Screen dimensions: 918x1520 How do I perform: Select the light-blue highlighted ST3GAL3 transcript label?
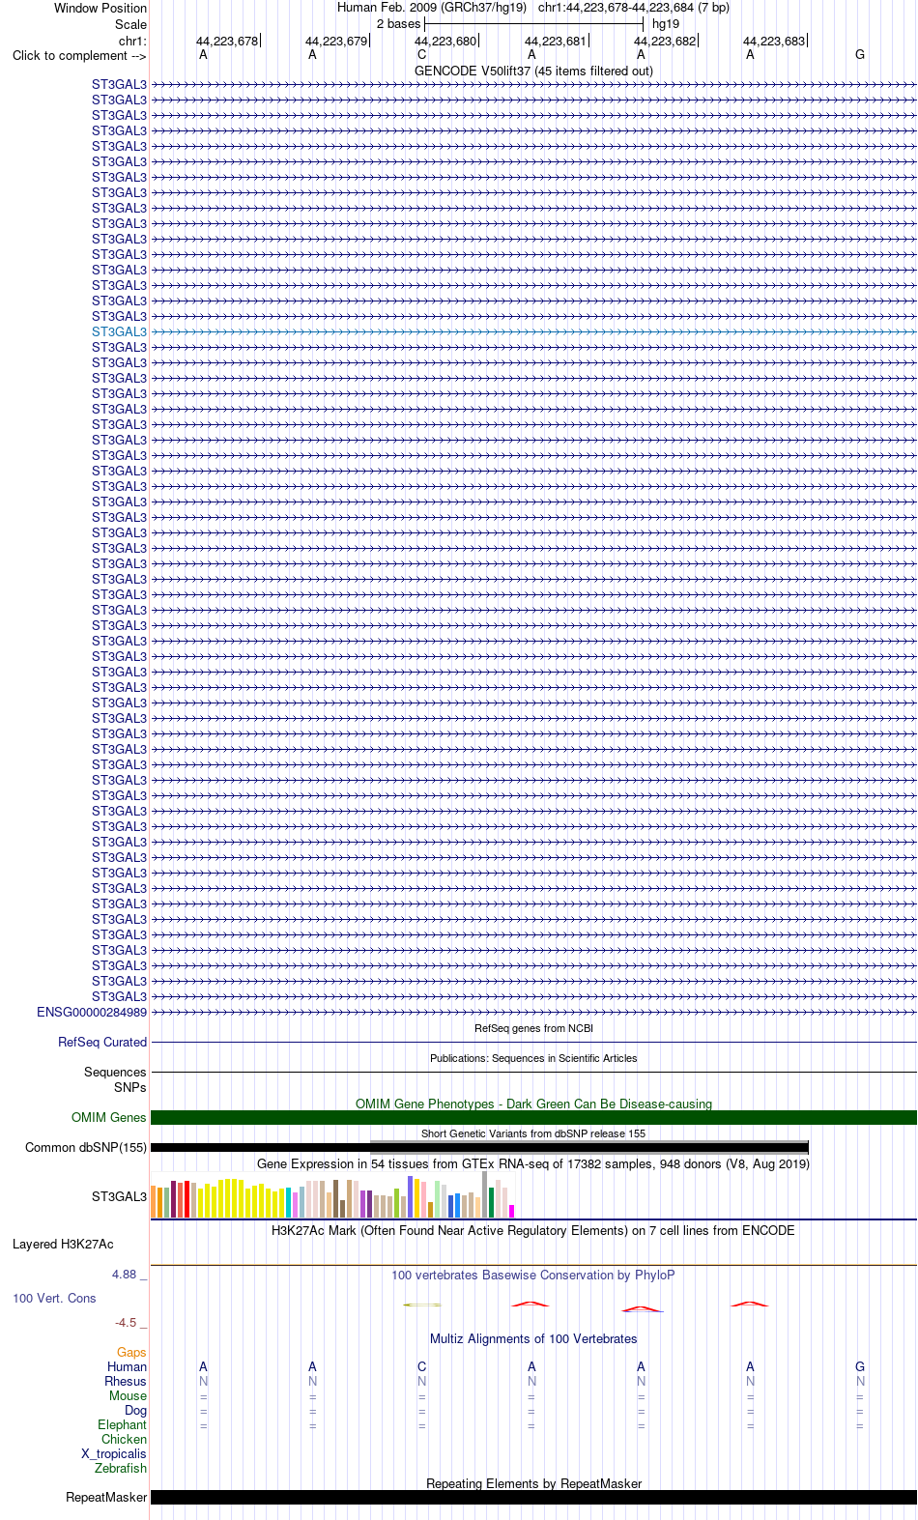[119, 331]
